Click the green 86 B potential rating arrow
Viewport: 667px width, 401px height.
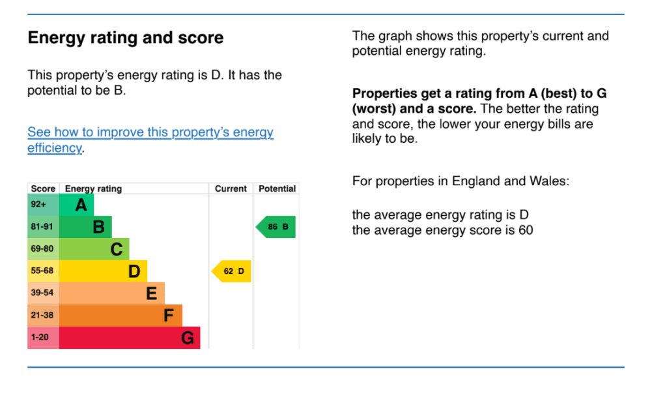tap(276, 227)
